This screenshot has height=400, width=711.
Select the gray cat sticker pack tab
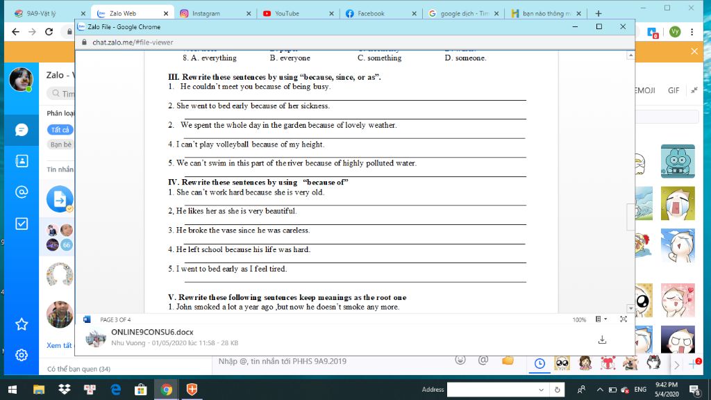click(x=653, y=362)
